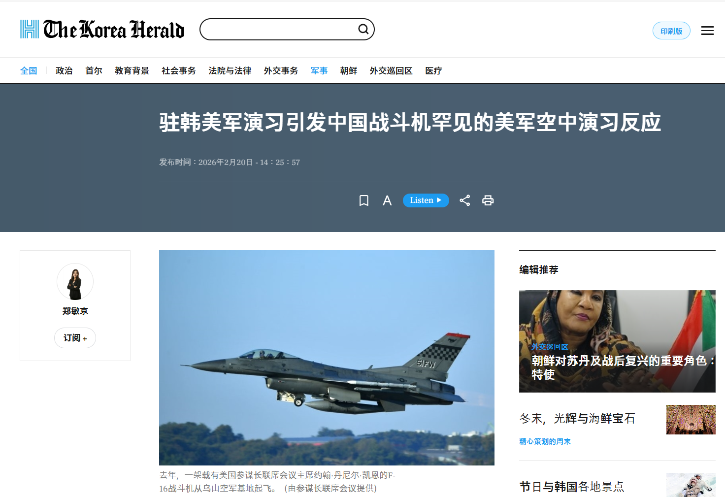Click reporter 郑敏京 profile photo
Image resolution: width=725 pixels, height=497 pixels.
[x=75, y=281]
